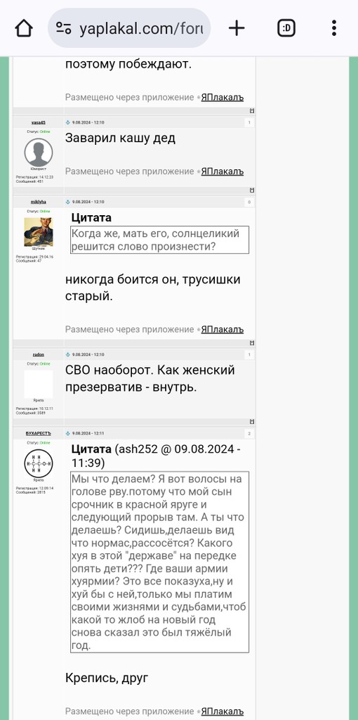Open ЯПлакалъ app link in vasa45's post
The image size is (358, 720).
tap(223, 172)
